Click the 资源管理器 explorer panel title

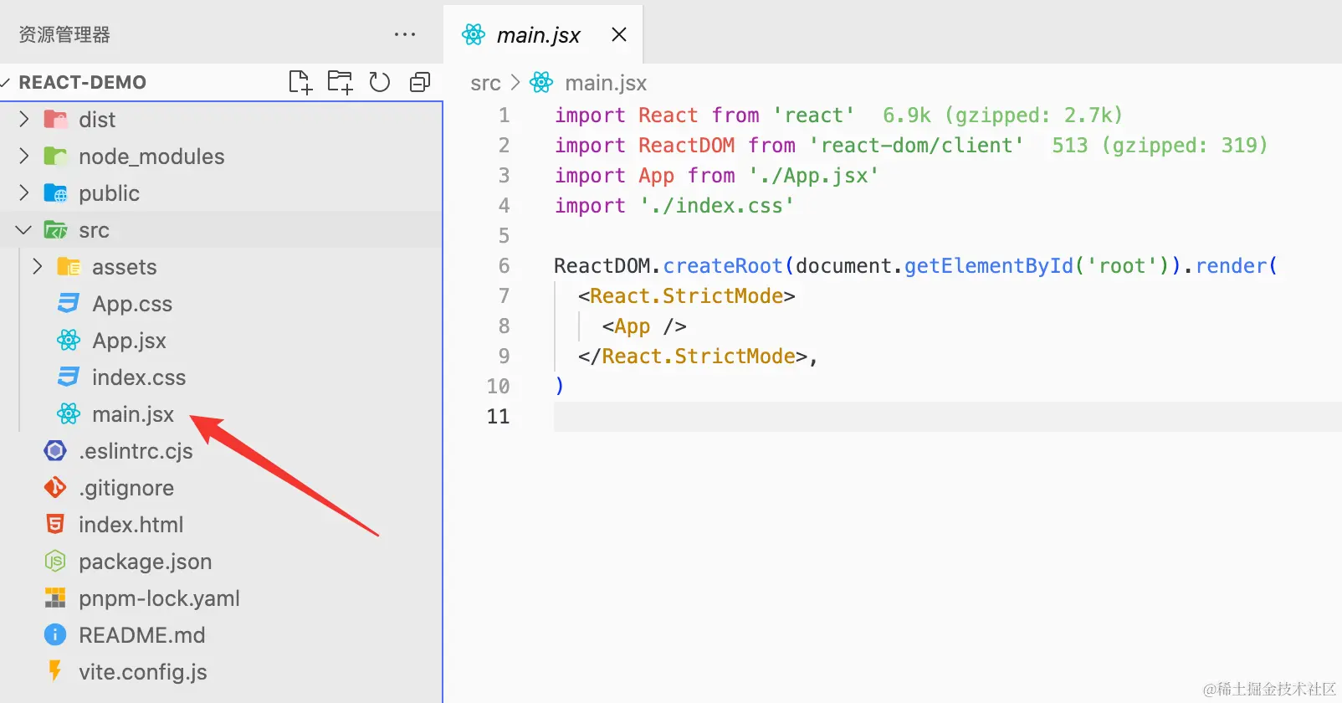tap(64, 34)
